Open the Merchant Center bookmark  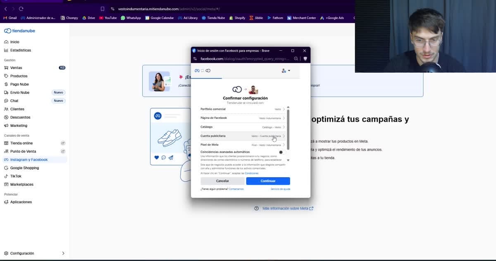[x=301, y=18]
